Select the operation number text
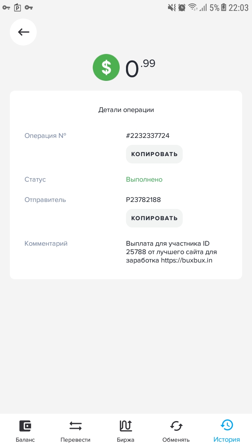The width and height of the screenshot is (252, 448). pyautogui.click(x=148, y=136)
